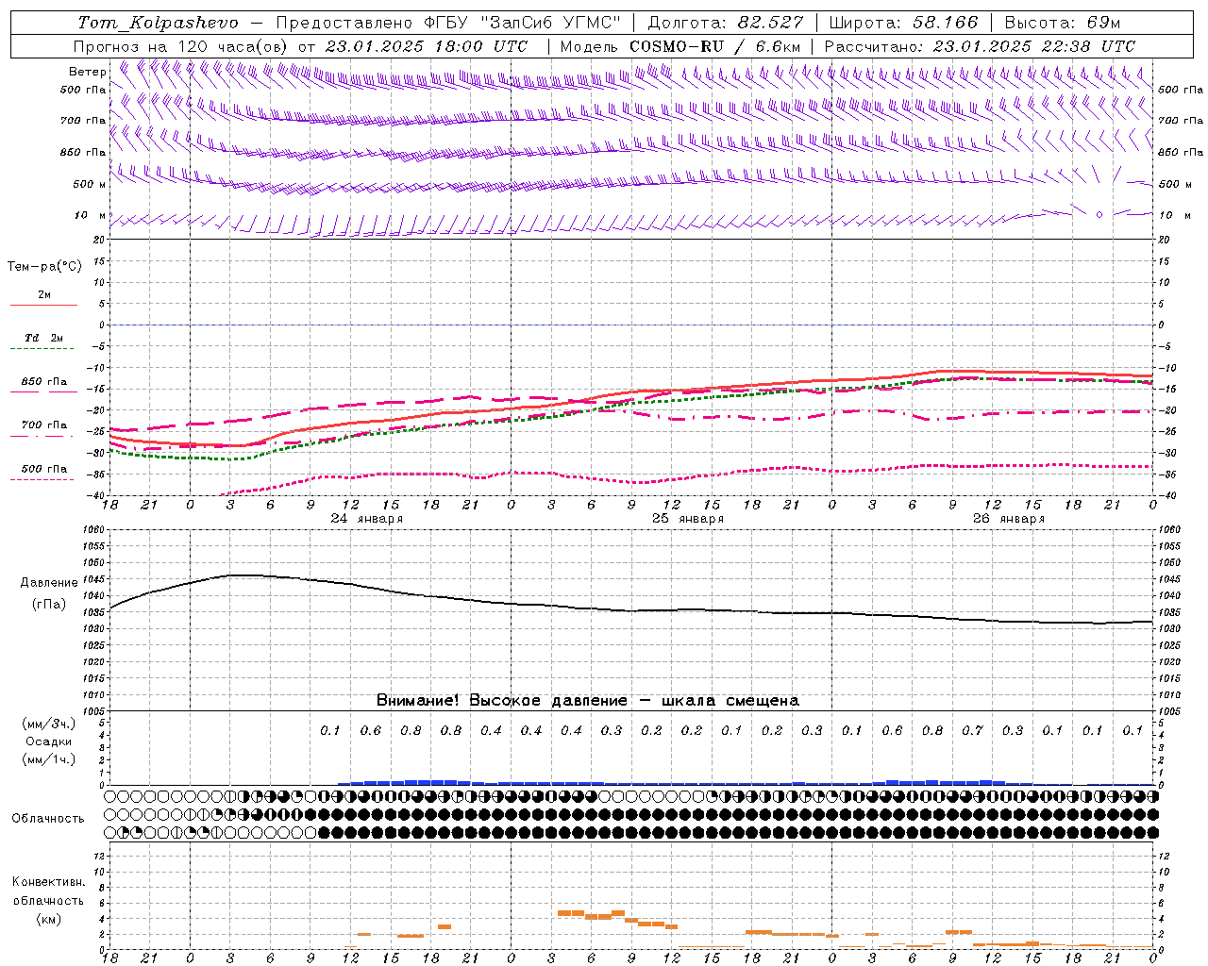
Task: Click the Td 2м dew point legend entry
Action: [44, 338]
